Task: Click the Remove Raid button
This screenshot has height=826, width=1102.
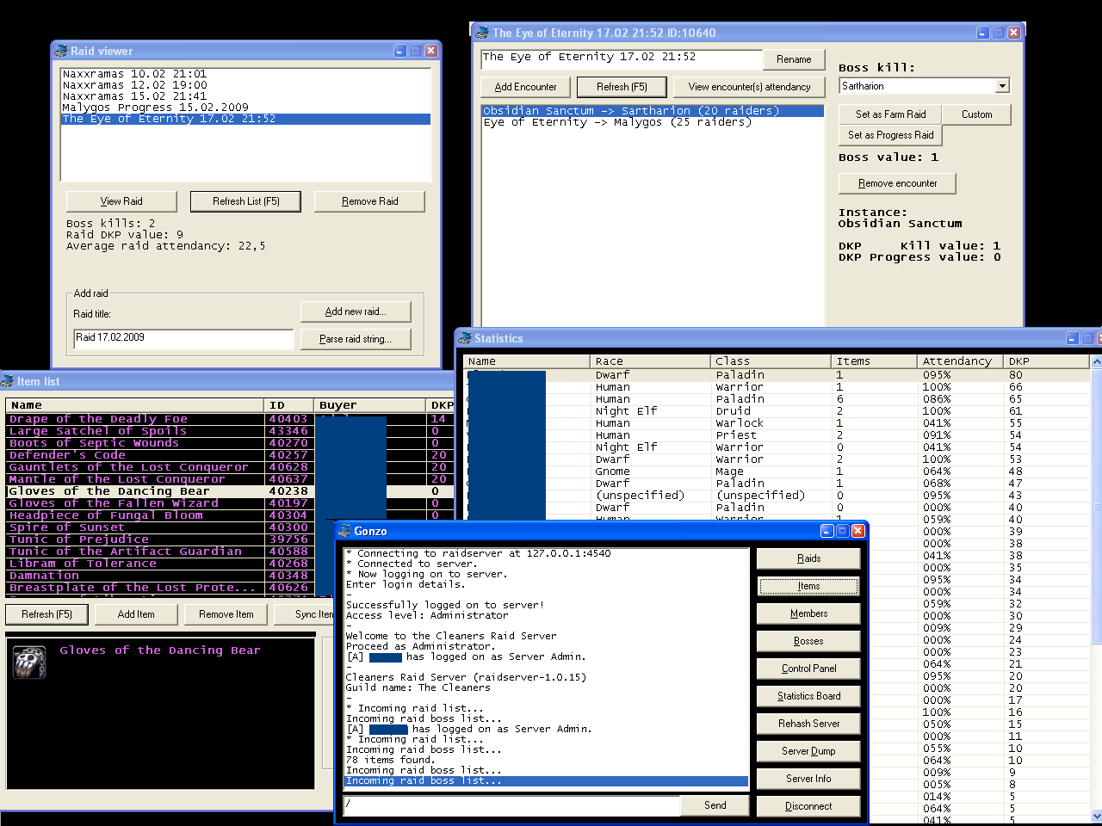Action: coord(369,201)
